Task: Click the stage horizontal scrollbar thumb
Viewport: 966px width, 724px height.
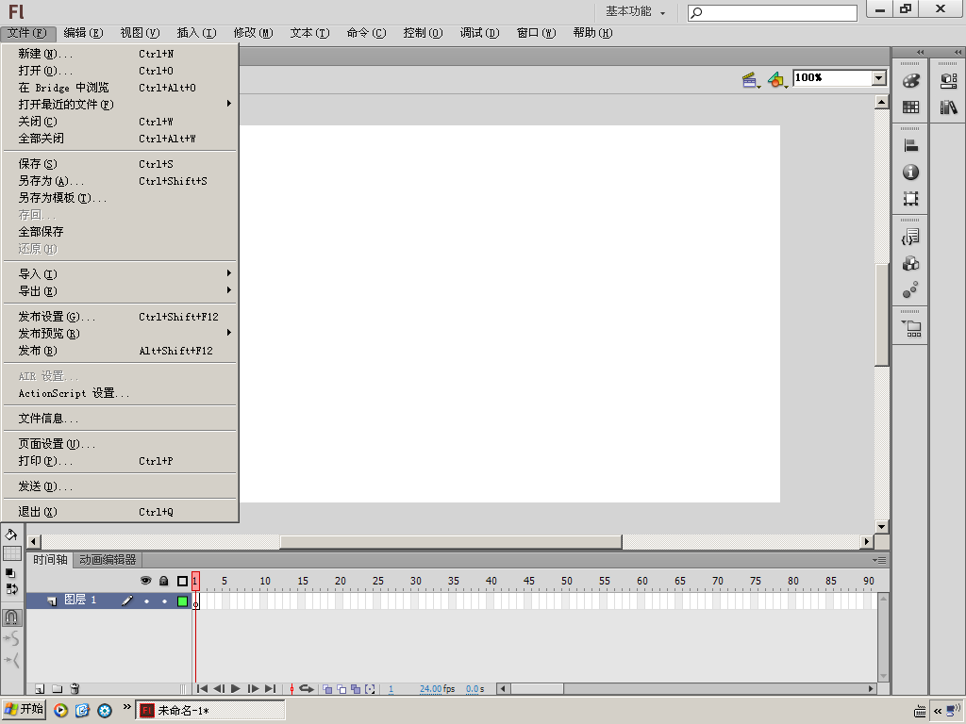Action: pos(451,542)
